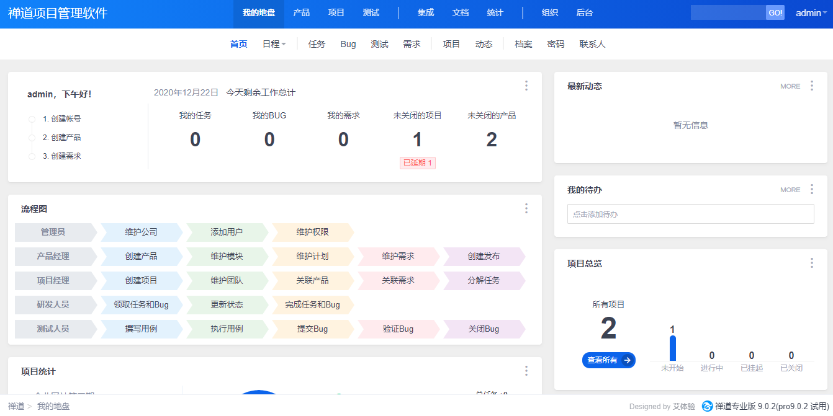Click the 我的任务 count 0

(196, 140)
